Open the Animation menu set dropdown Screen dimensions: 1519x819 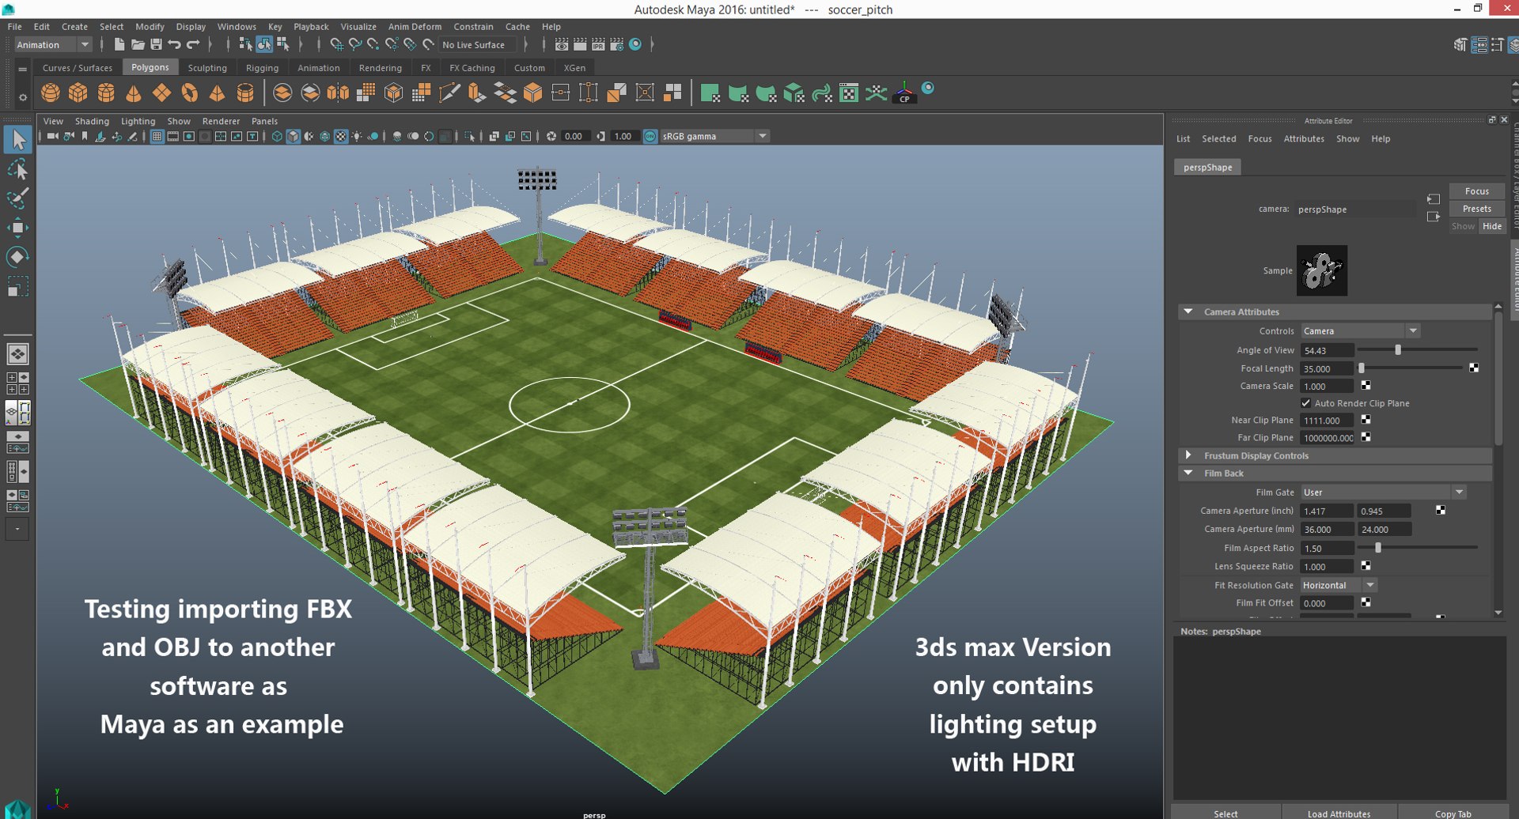point(54,45)
